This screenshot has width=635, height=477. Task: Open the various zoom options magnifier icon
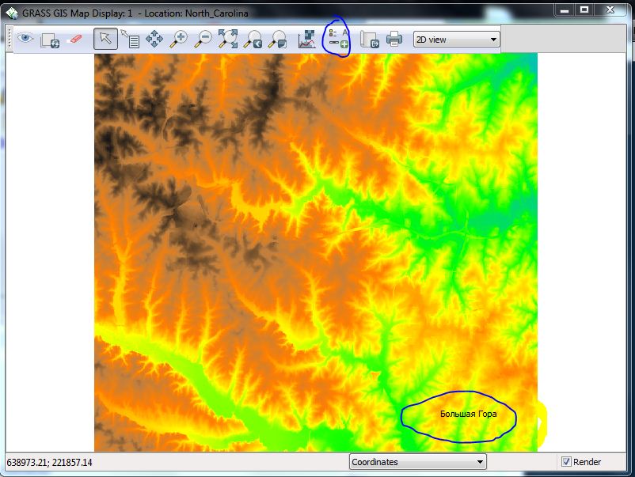(279, 38)
